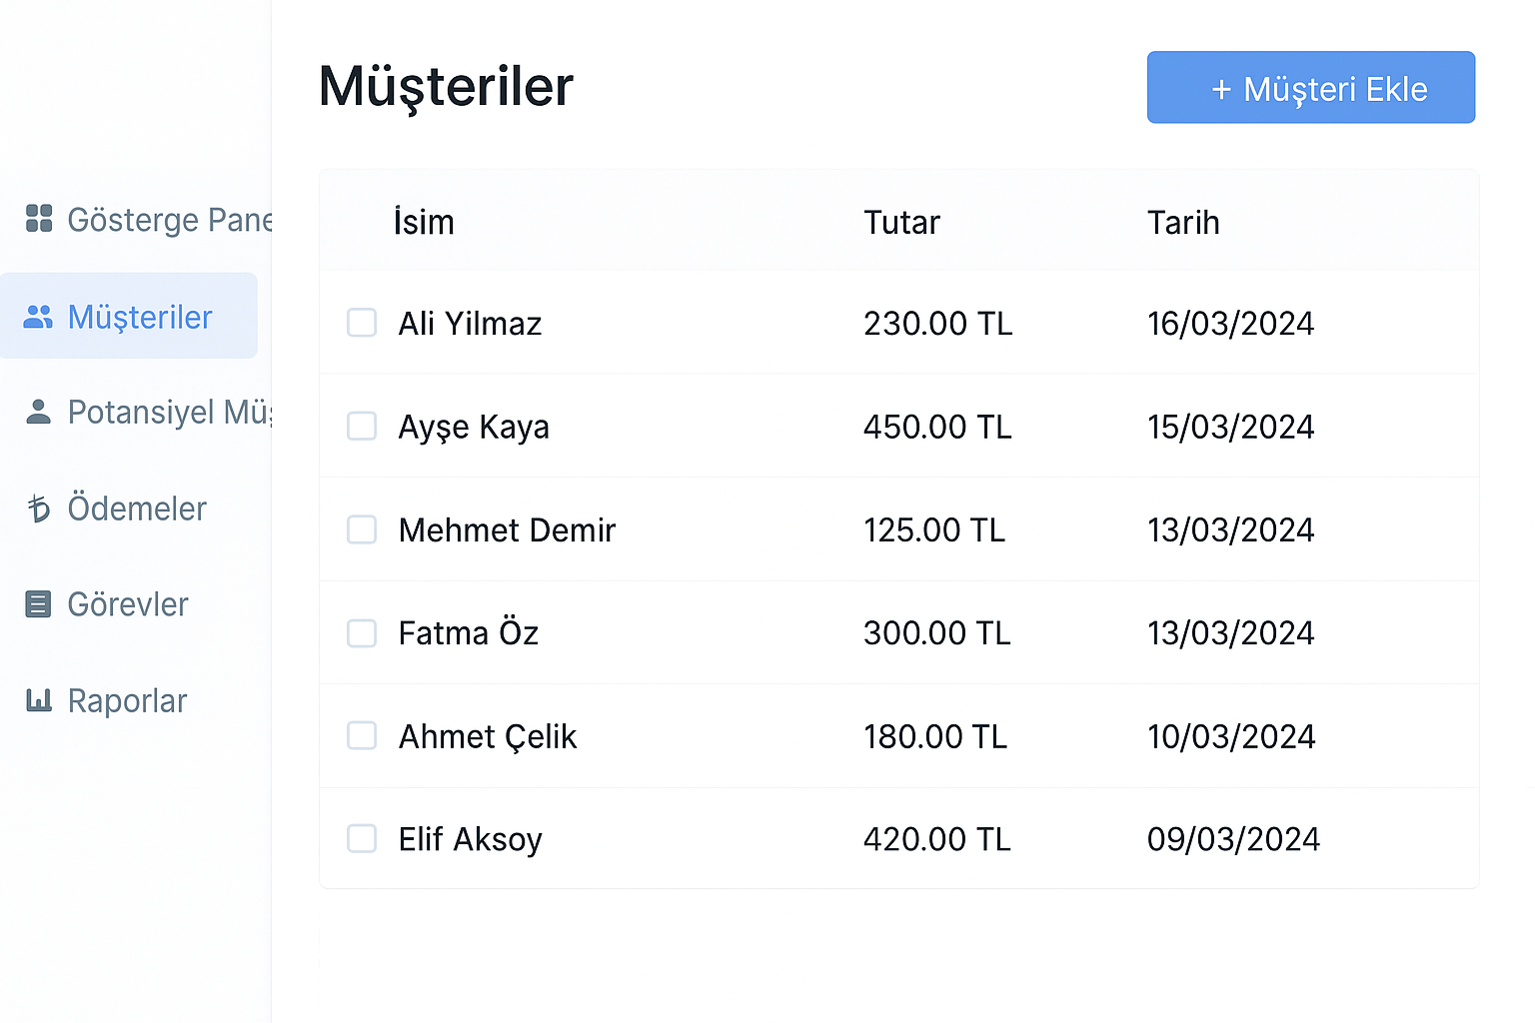
Task: Go to the Raporlar section
Action: coord(127,701)
